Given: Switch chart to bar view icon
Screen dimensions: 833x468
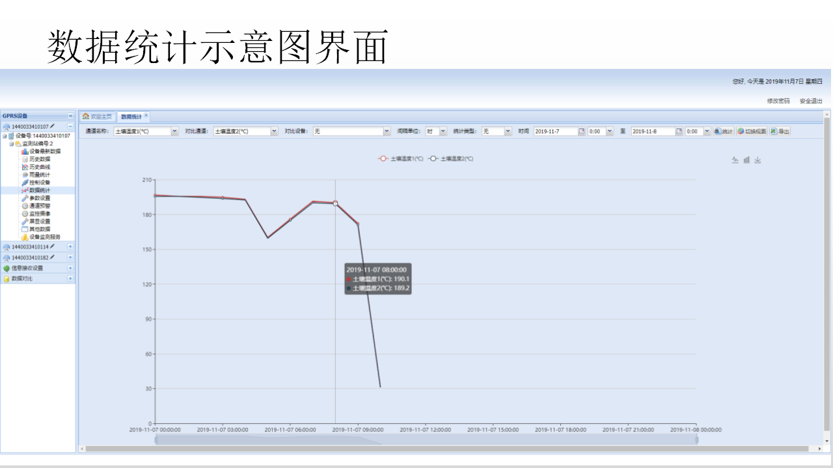Looking at the screenshot, I should point(746,160).
